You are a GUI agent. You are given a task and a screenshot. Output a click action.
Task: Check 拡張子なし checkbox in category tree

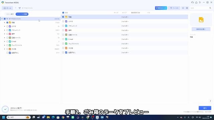click(7, 53)
